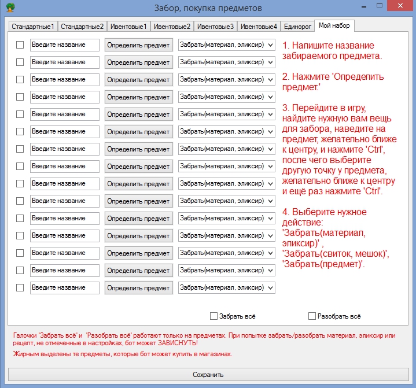Toggle the fifth row's item checkbox

click(20, 114)
